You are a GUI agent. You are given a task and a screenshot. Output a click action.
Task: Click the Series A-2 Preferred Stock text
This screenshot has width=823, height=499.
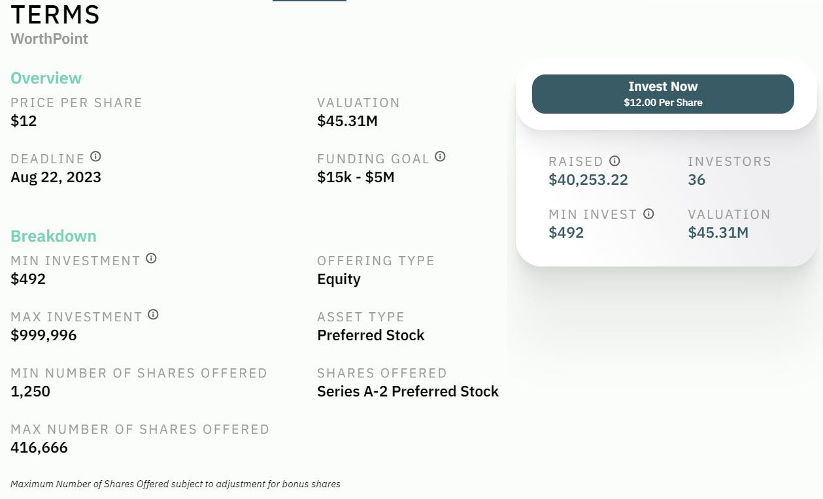click(408, 391)
